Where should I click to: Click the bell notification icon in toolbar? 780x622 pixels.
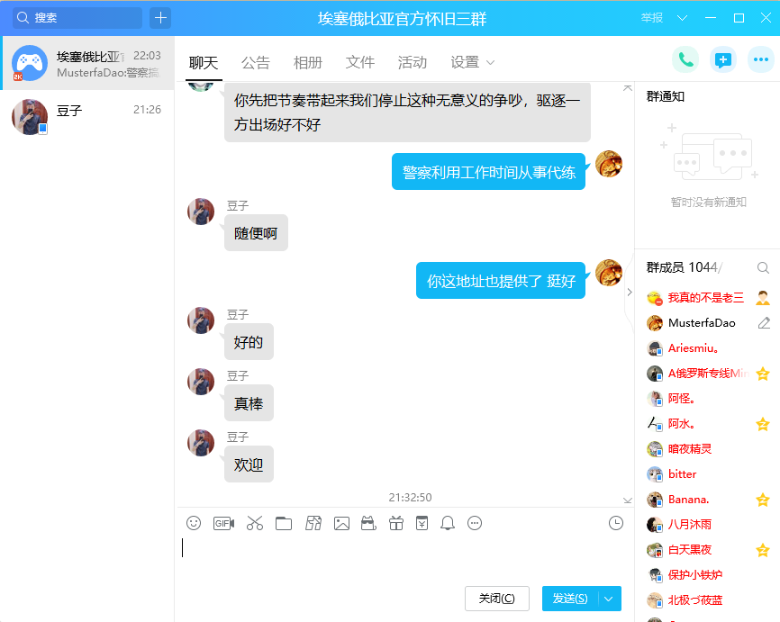[448, 523]
